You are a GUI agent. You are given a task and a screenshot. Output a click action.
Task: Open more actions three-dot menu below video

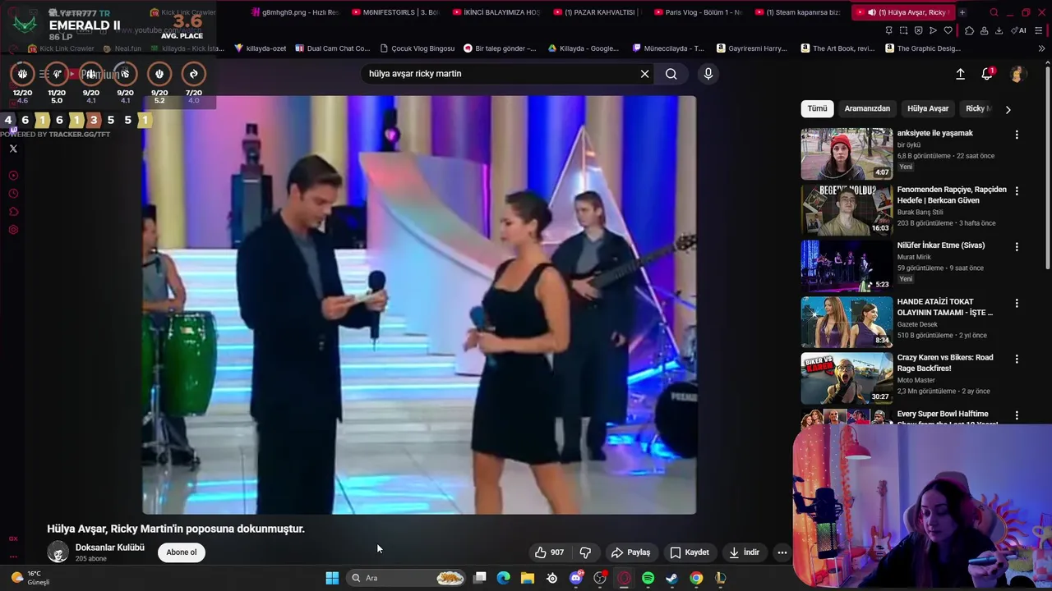click(x=782, y=552)
